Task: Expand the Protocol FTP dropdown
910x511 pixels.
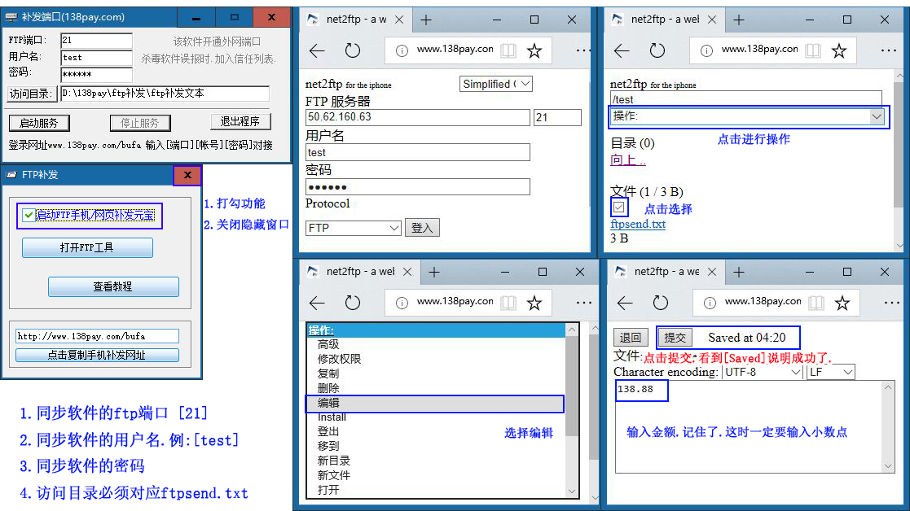Action: click(354, 228)
